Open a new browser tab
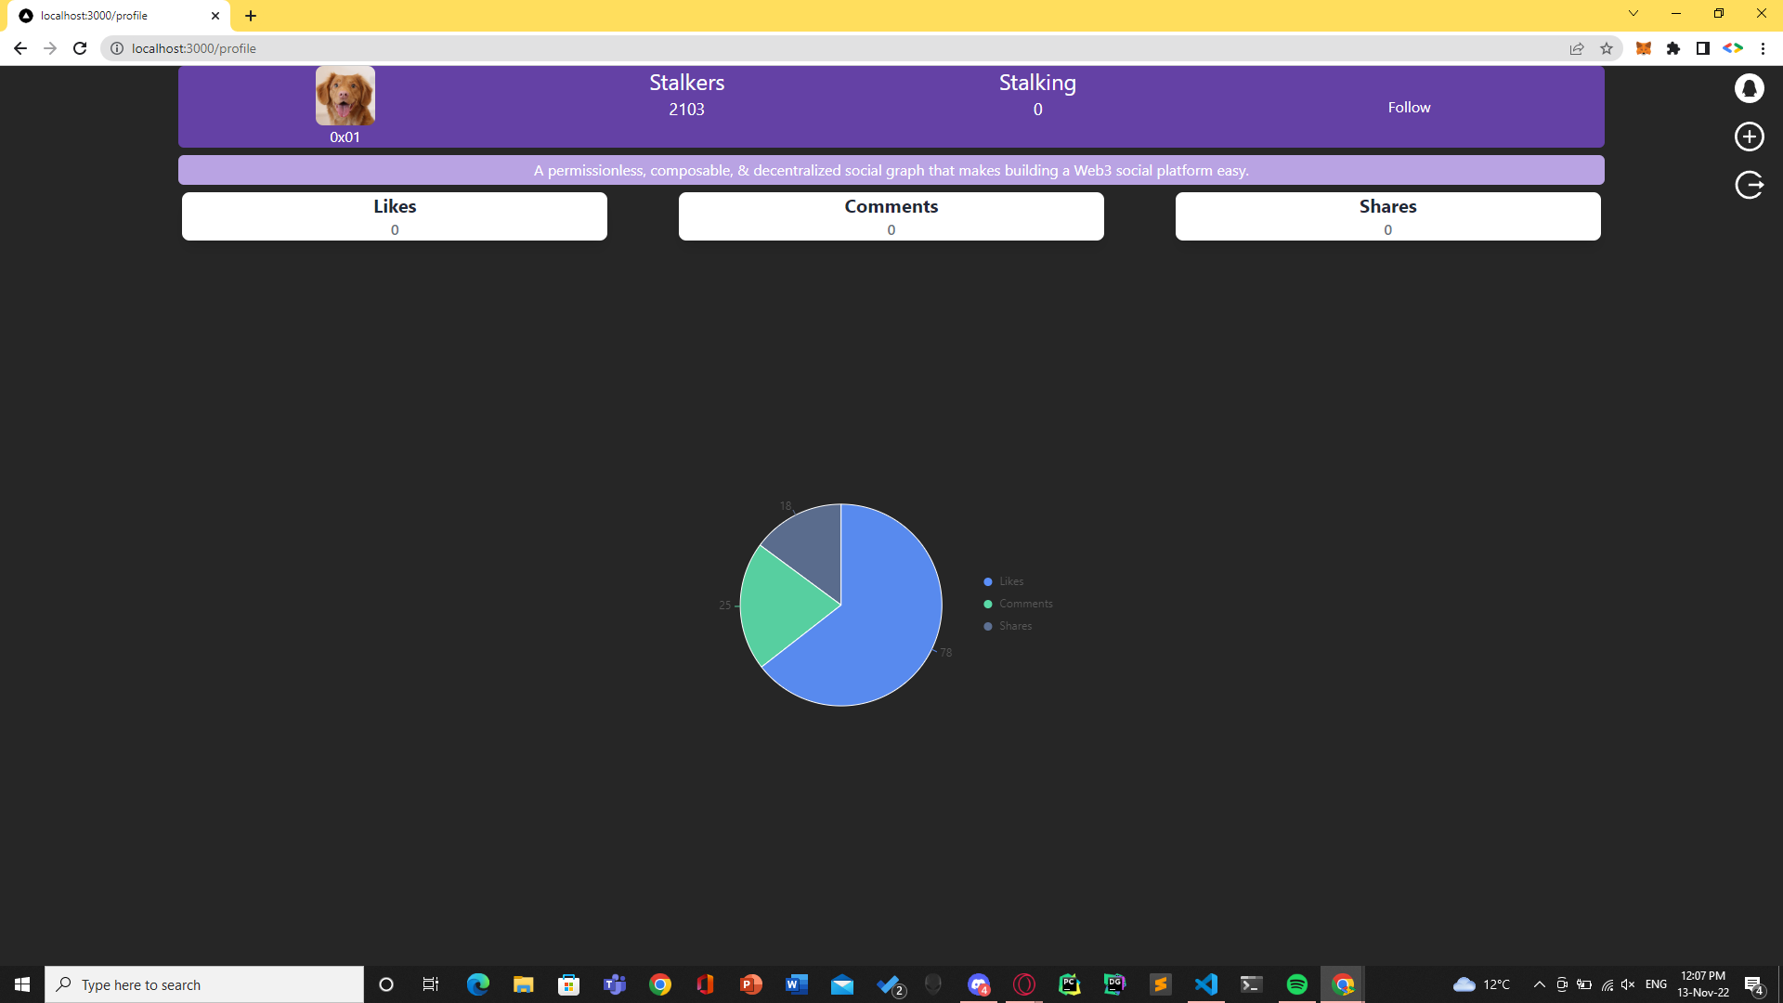The height and width of the screenshot is (1003, 1783). coord(251,16)
